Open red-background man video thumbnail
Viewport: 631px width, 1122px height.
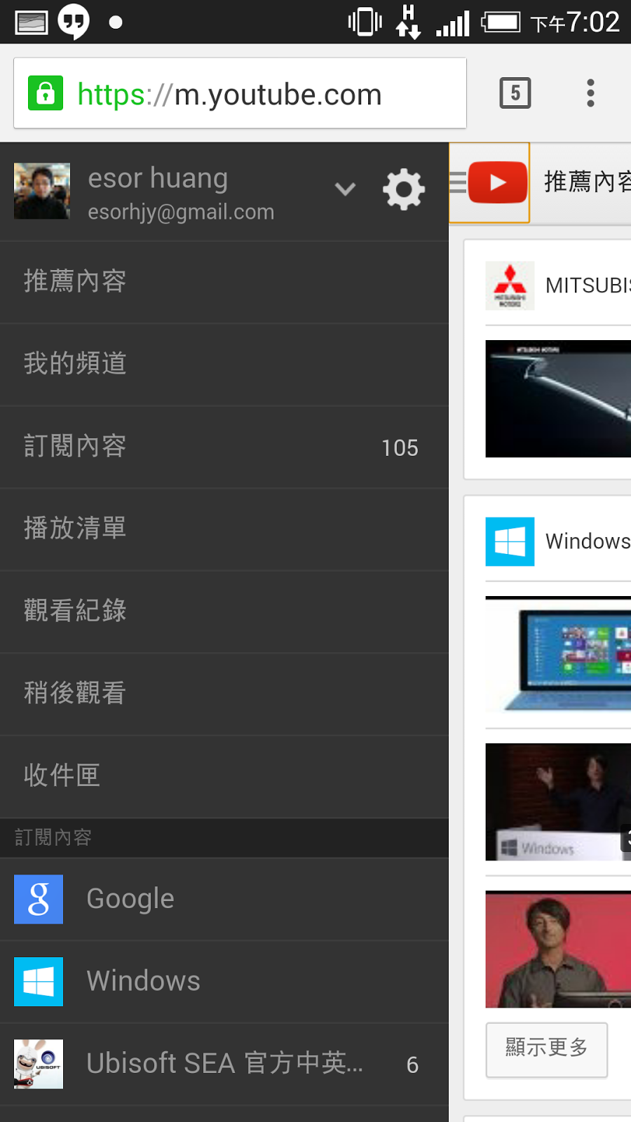tap(558, 949)
